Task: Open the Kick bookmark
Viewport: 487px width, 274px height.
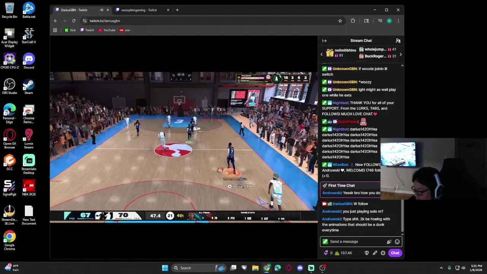Action: (x=70, y=30)
